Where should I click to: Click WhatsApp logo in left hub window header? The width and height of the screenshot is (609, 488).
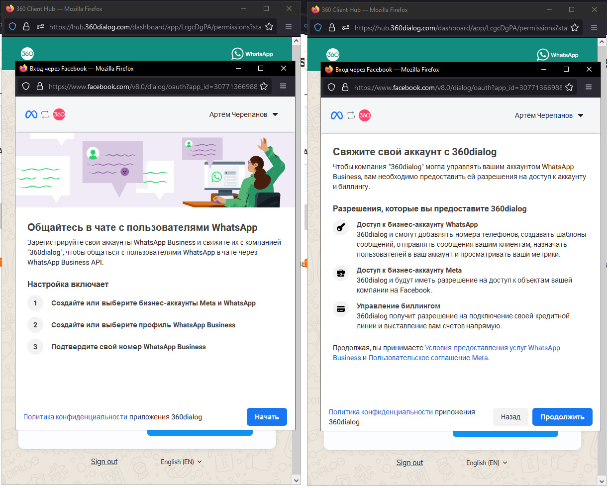click(252, 54)
